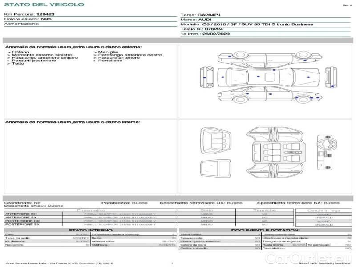
Task: Select the 'Triangolo di emergenza' row label
Action: pyautogui.click(x=282, y=241)
